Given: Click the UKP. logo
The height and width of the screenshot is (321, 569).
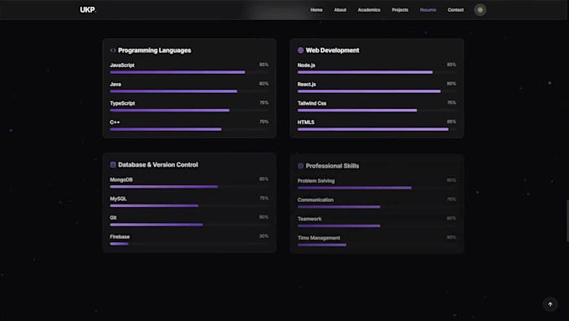Looking at the screenshot, I should coord(88,10).
